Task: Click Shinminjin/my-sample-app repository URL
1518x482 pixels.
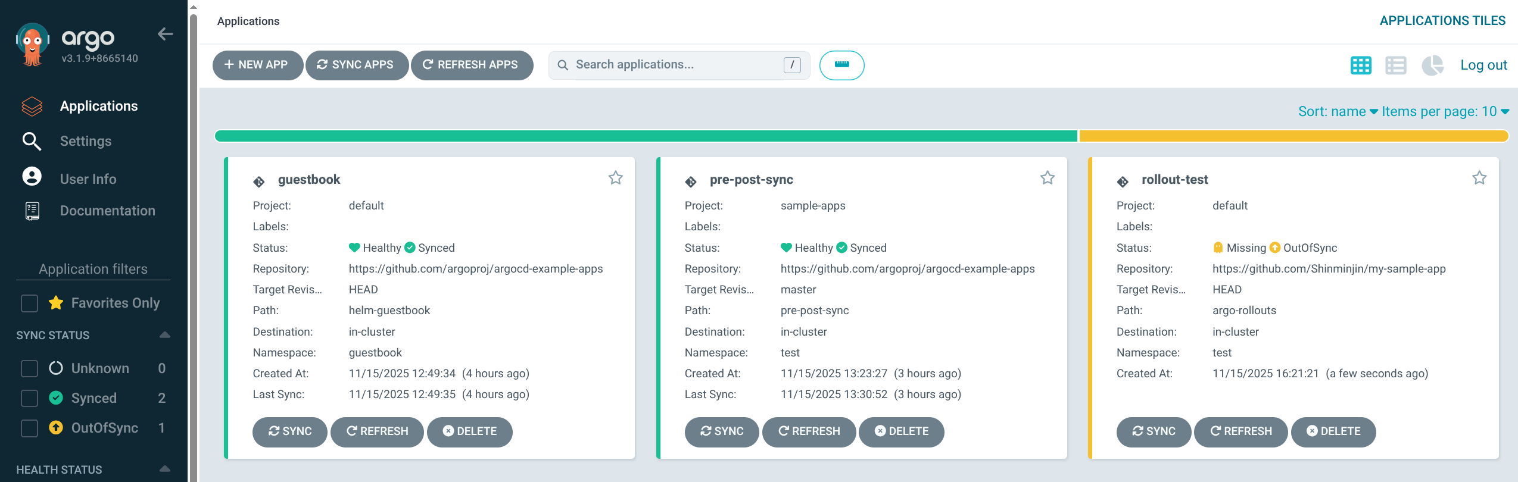Action: click(1329, 269)
